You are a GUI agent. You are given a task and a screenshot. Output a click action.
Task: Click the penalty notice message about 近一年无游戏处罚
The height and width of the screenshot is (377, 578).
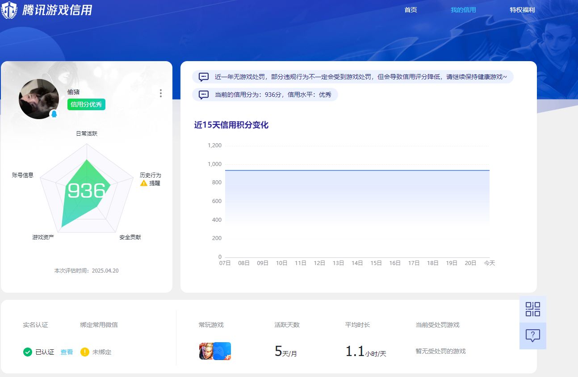click(353, 77)
